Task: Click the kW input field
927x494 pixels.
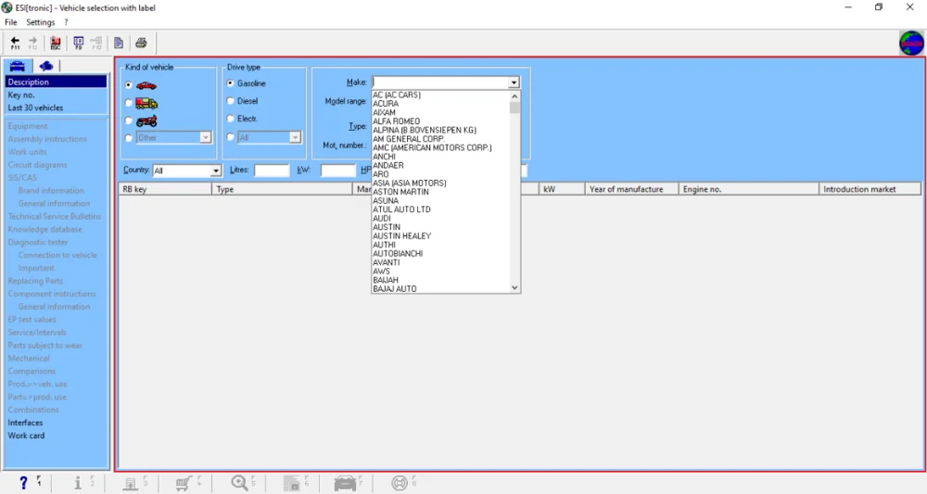Action: click(337, 171)
